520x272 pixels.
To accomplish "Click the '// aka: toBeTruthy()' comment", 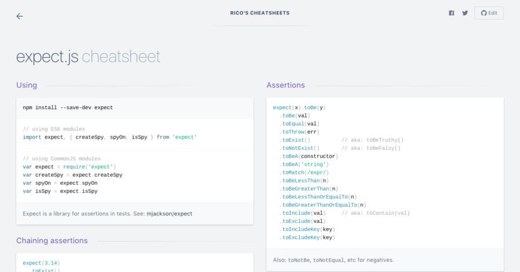I will [x=373, y=140].
